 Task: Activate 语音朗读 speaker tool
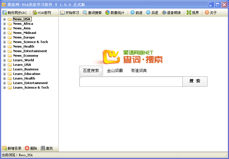pos(164,13)
